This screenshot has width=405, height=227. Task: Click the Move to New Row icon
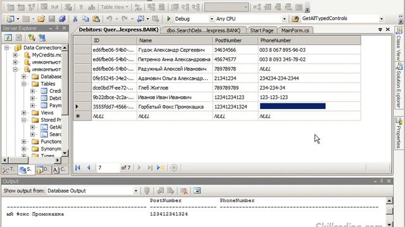(x=160, y=168)
